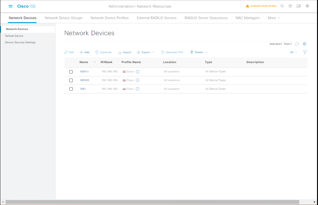Select the NEXUS device checkbox

71,80
